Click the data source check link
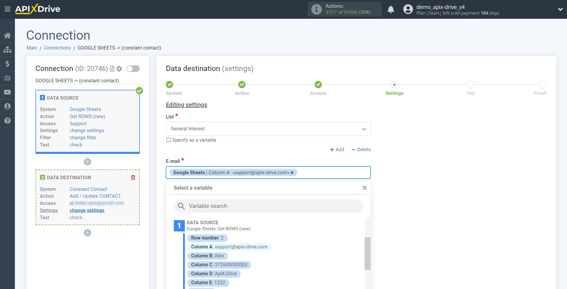Viewport: 567px width, 289px height. [76, 145]
